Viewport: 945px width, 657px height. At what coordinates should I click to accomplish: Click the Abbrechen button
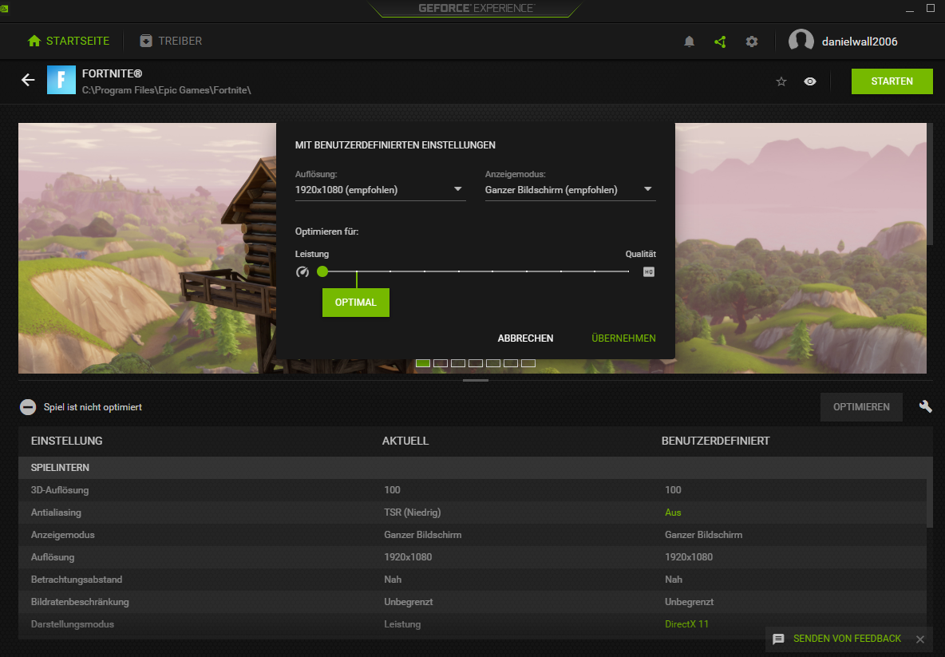[x=525, y=338]
